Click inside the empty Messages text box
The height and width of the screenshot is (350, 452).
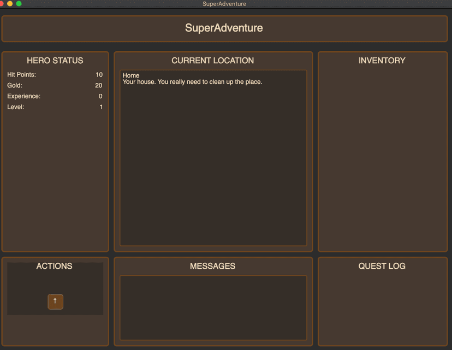(213, 307)
